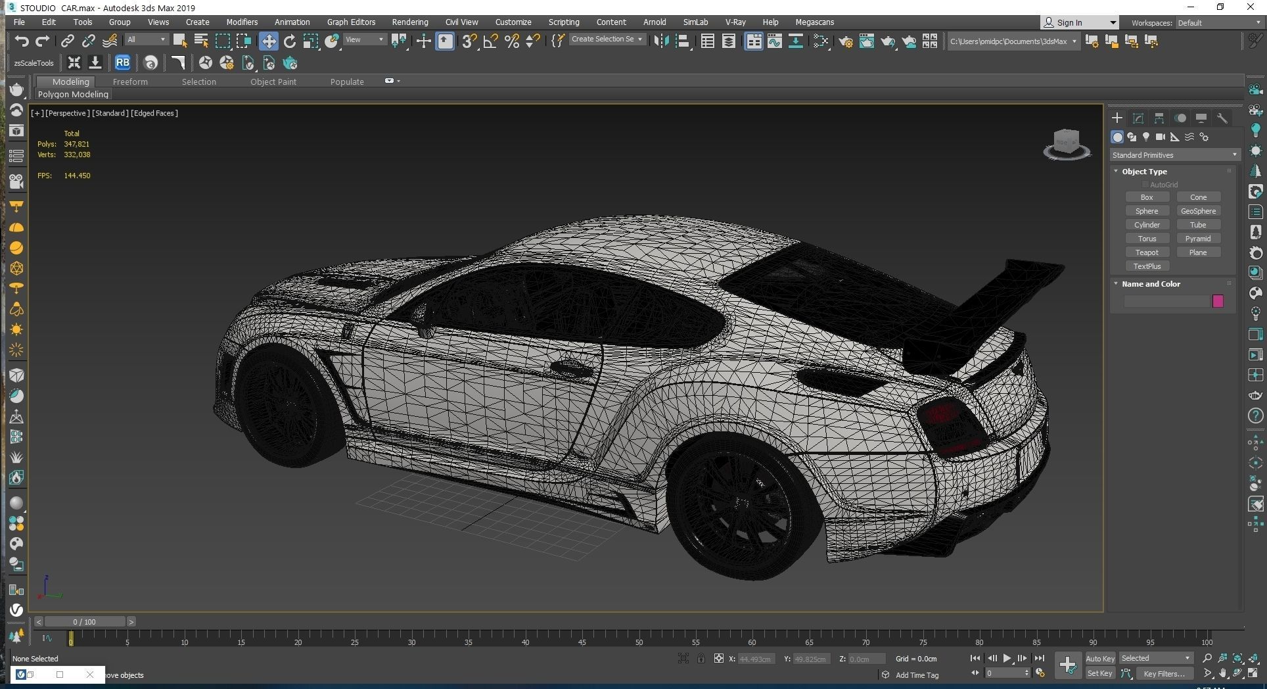Viewport: 1267px width, 689px height.
Task: Open the pink object color swatch
Action: (x=1218, y=301)
